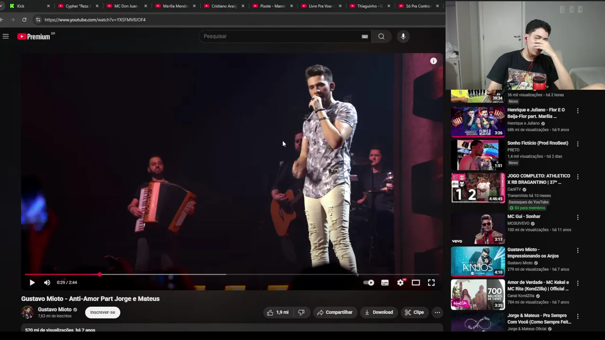Open options menu for Impressionando os Anjos
Screen dimensions: 605x340
tap(578, 250)
